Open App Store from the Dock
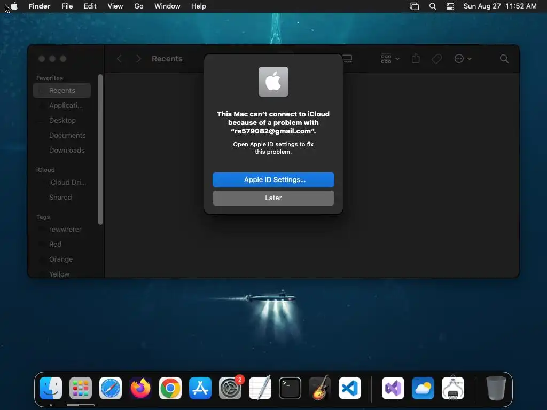This screenshot has height=410, width=547. pyautogui.click(x=200, y=388)
